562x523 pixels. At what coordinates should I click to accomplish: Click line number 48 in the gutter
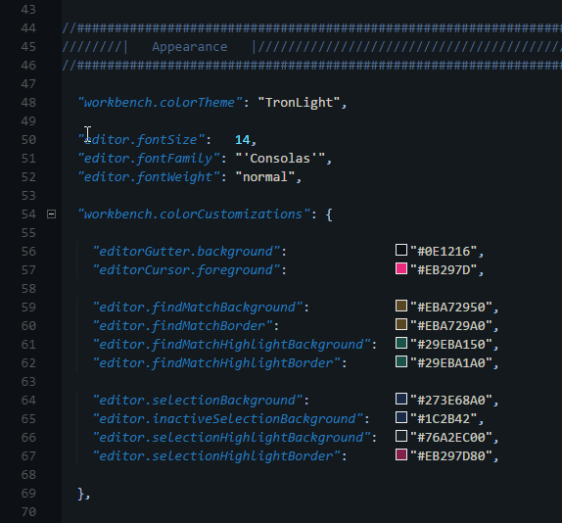tap(28, 103)
